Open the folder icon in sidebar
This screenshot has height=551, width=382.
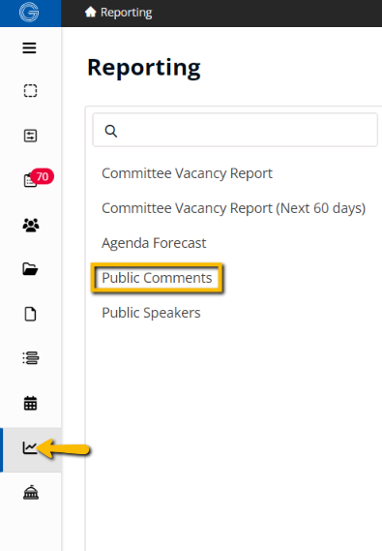coord(30,269)
